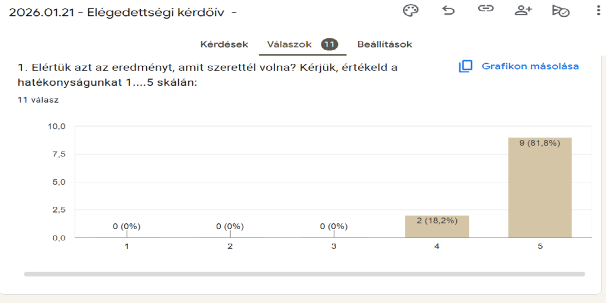
Task: Click the undo arrow icon
Action: point(449,10)
